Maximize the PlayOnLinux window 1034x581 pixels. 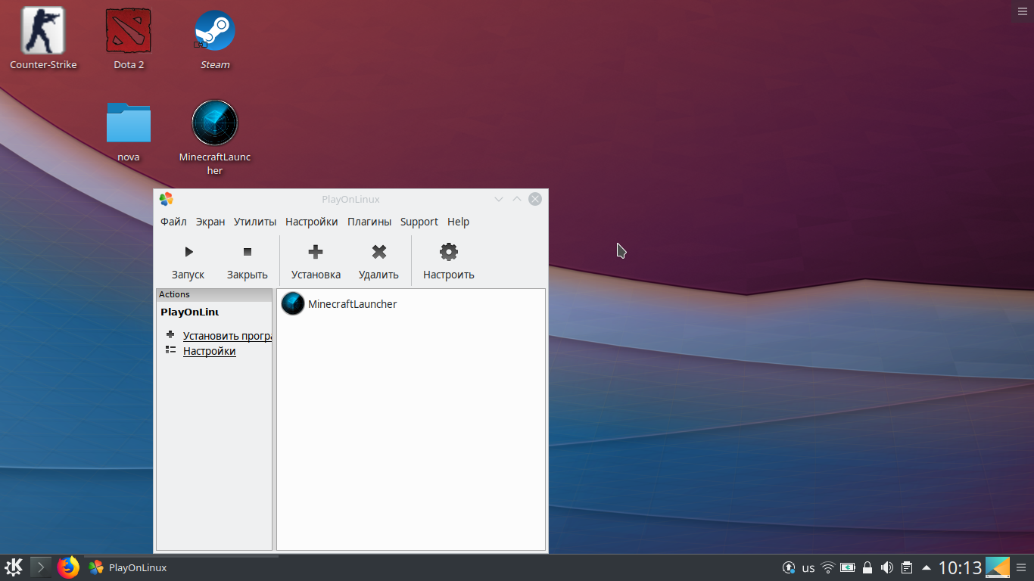[517, 199]
